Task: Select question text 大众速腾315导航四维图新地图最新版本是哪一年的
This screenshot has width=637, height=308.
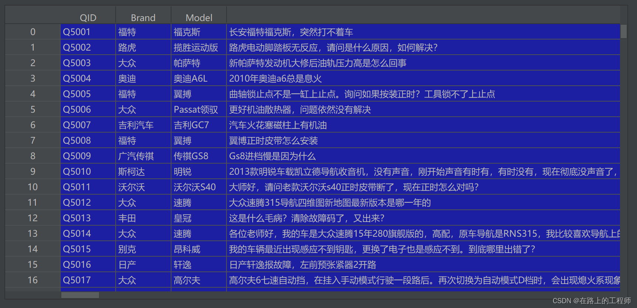Action: click(330, 203)
